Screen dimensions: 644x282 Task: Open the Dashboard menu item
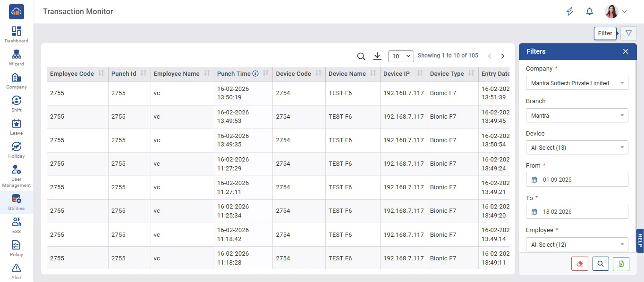pos(17,35)
